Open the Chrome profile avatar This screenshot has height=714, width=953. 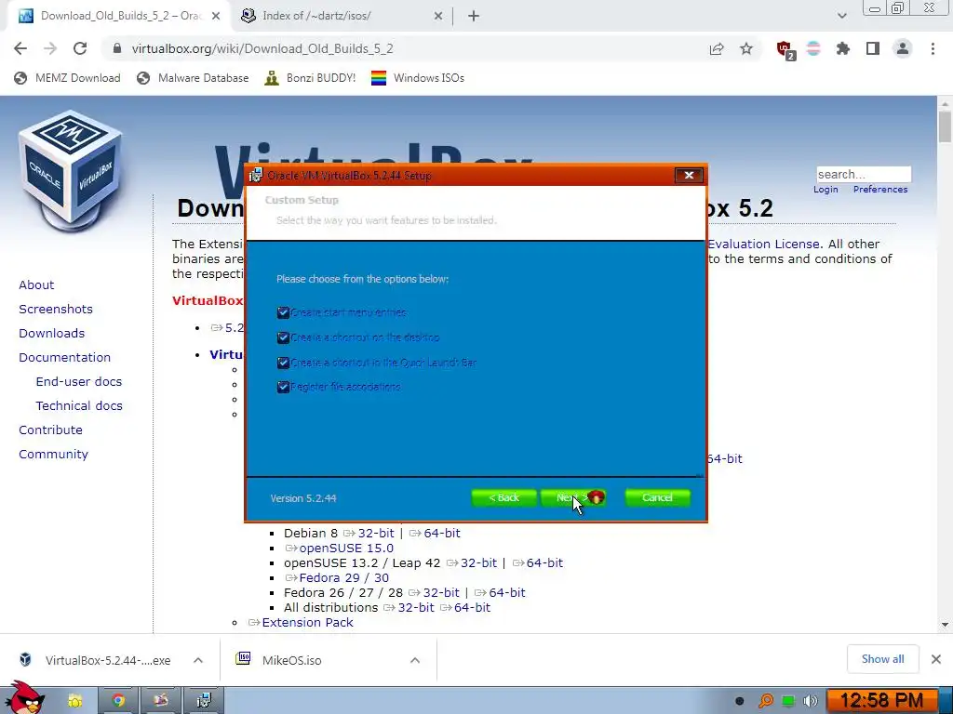903,48
